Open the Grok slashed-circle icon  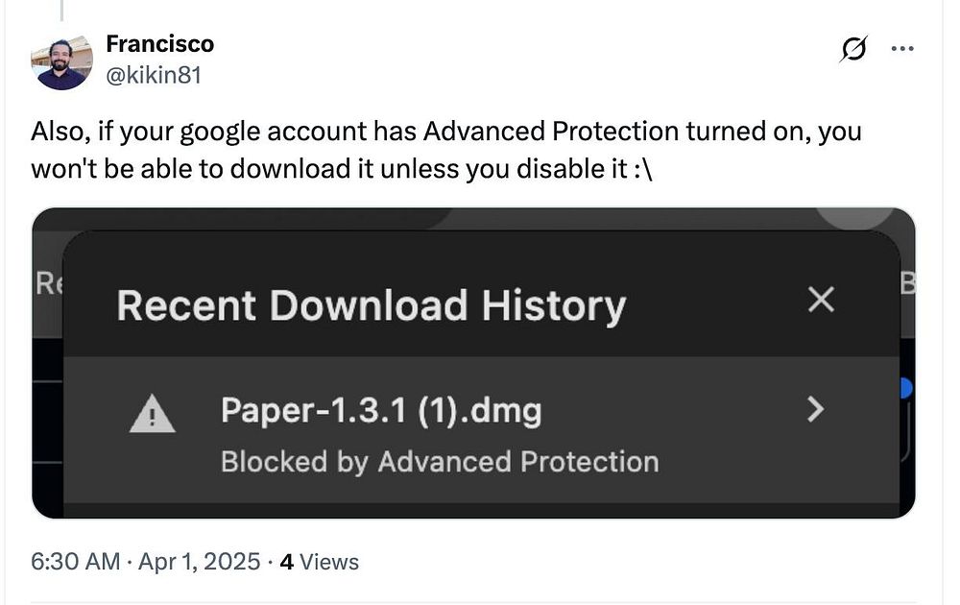coord(852,48)
